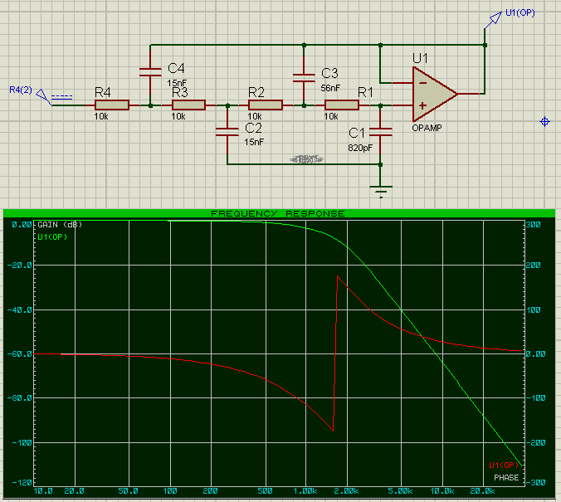Select the grey <TEXT> placeholder in schematic
This screenshot has height=502, width=561.
[306, 158]
